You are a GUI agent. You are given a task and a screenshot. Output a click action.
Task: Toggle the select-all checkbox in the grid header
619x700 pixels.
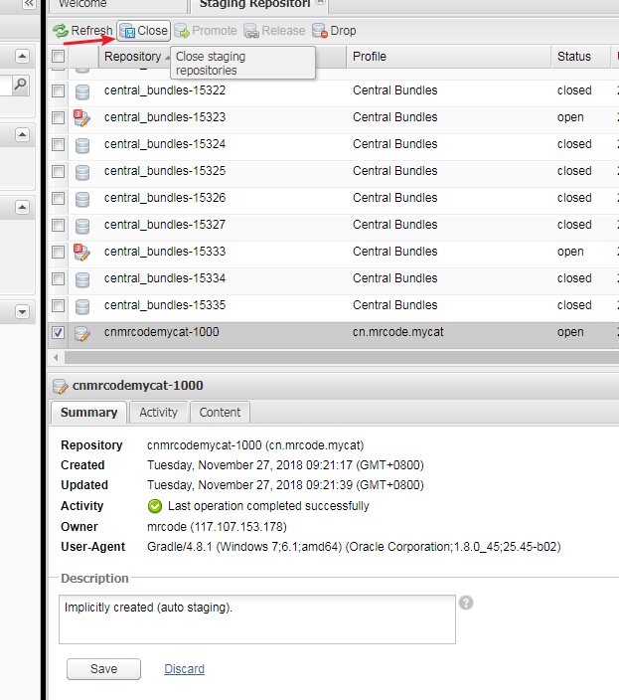pos(59,57)
